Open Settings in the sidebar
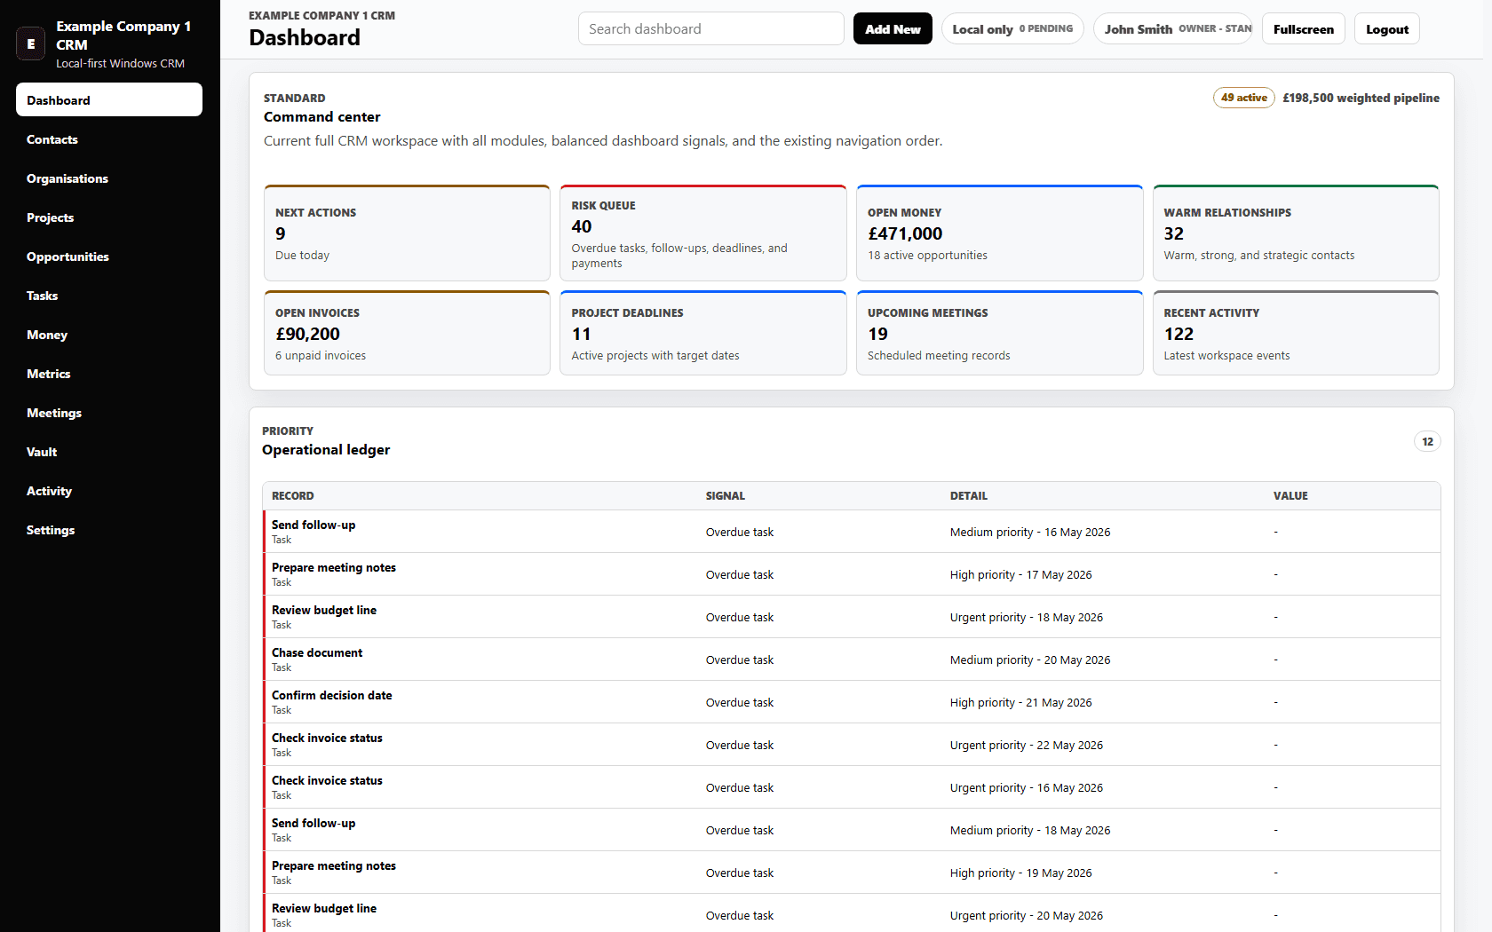1492x932 pixels. click(109, 530)
